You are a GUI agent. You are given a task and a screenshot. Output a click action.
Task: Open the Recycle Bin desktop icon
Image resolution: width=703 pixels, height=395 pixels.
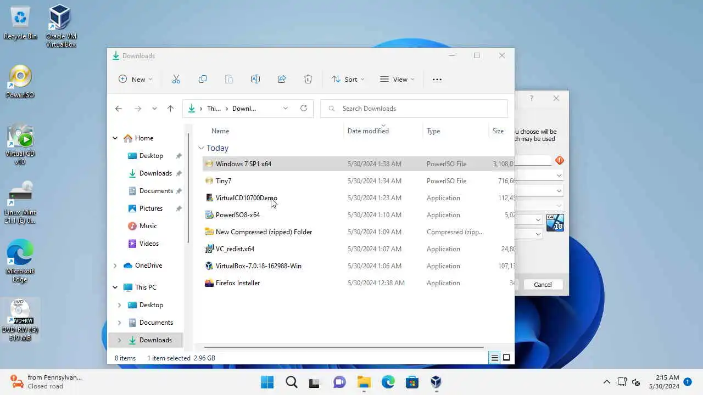(20, 22)
